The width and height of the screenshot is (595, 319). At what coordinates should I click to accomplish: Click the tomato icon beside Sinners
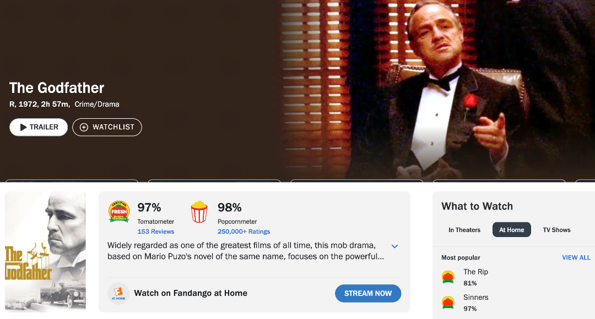pos(448,302)
